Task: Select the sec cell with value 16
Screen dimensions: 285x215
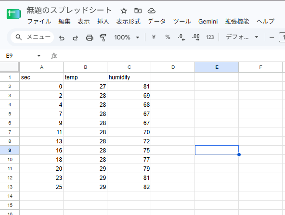Action: click(41, 150)
